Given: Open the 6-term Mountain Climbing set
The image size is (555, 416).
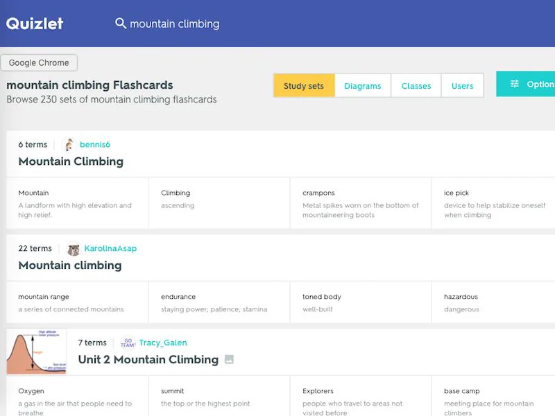Looking at the screenshot, I should coord(71,162).
